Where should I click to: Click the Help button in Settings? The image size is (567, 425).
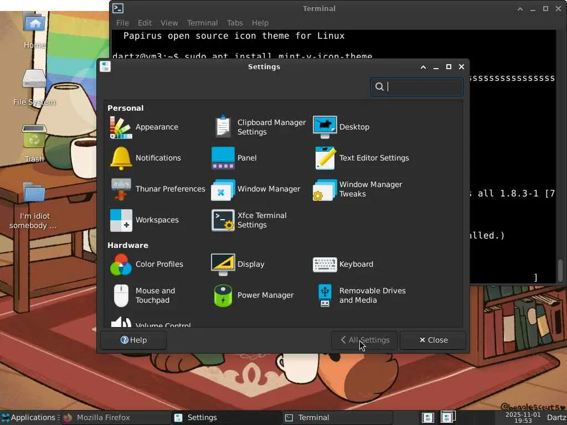pyautogui.click(x=133, y=340)
